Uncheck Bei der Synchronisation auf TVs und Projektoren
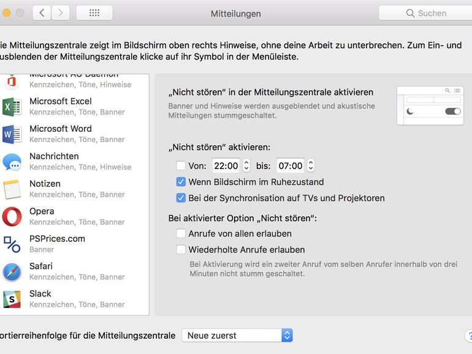The image size is (472, 354). (x=181, y=198)
